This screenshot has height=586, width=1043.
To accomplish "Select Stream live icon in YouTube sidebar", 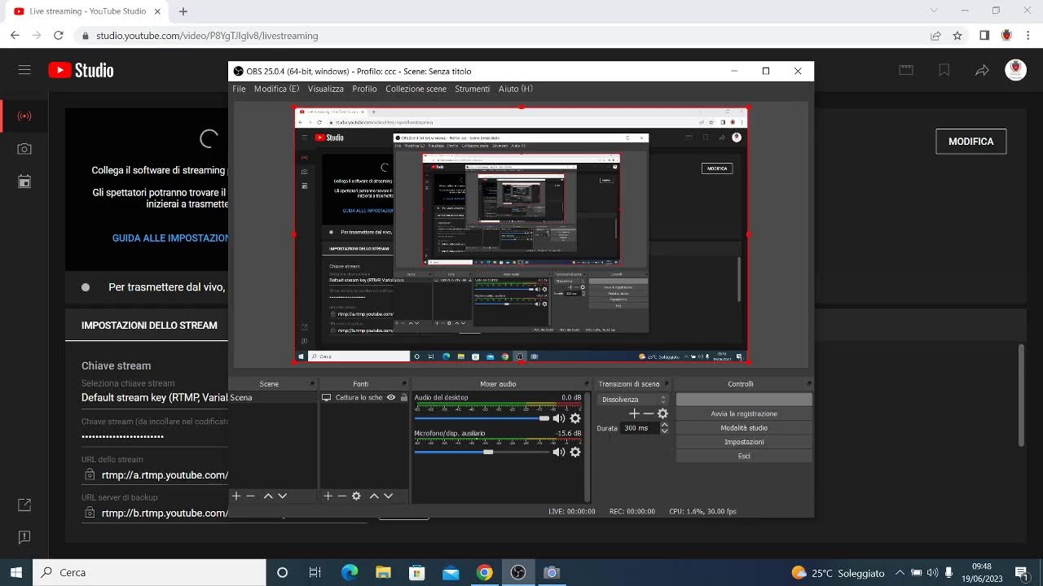I will pos(24,116).
